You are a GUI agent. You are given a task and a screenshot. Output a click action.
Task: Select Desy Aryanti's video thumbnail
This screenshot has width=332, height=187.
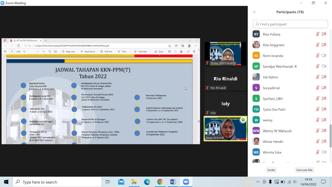[225, 129]
